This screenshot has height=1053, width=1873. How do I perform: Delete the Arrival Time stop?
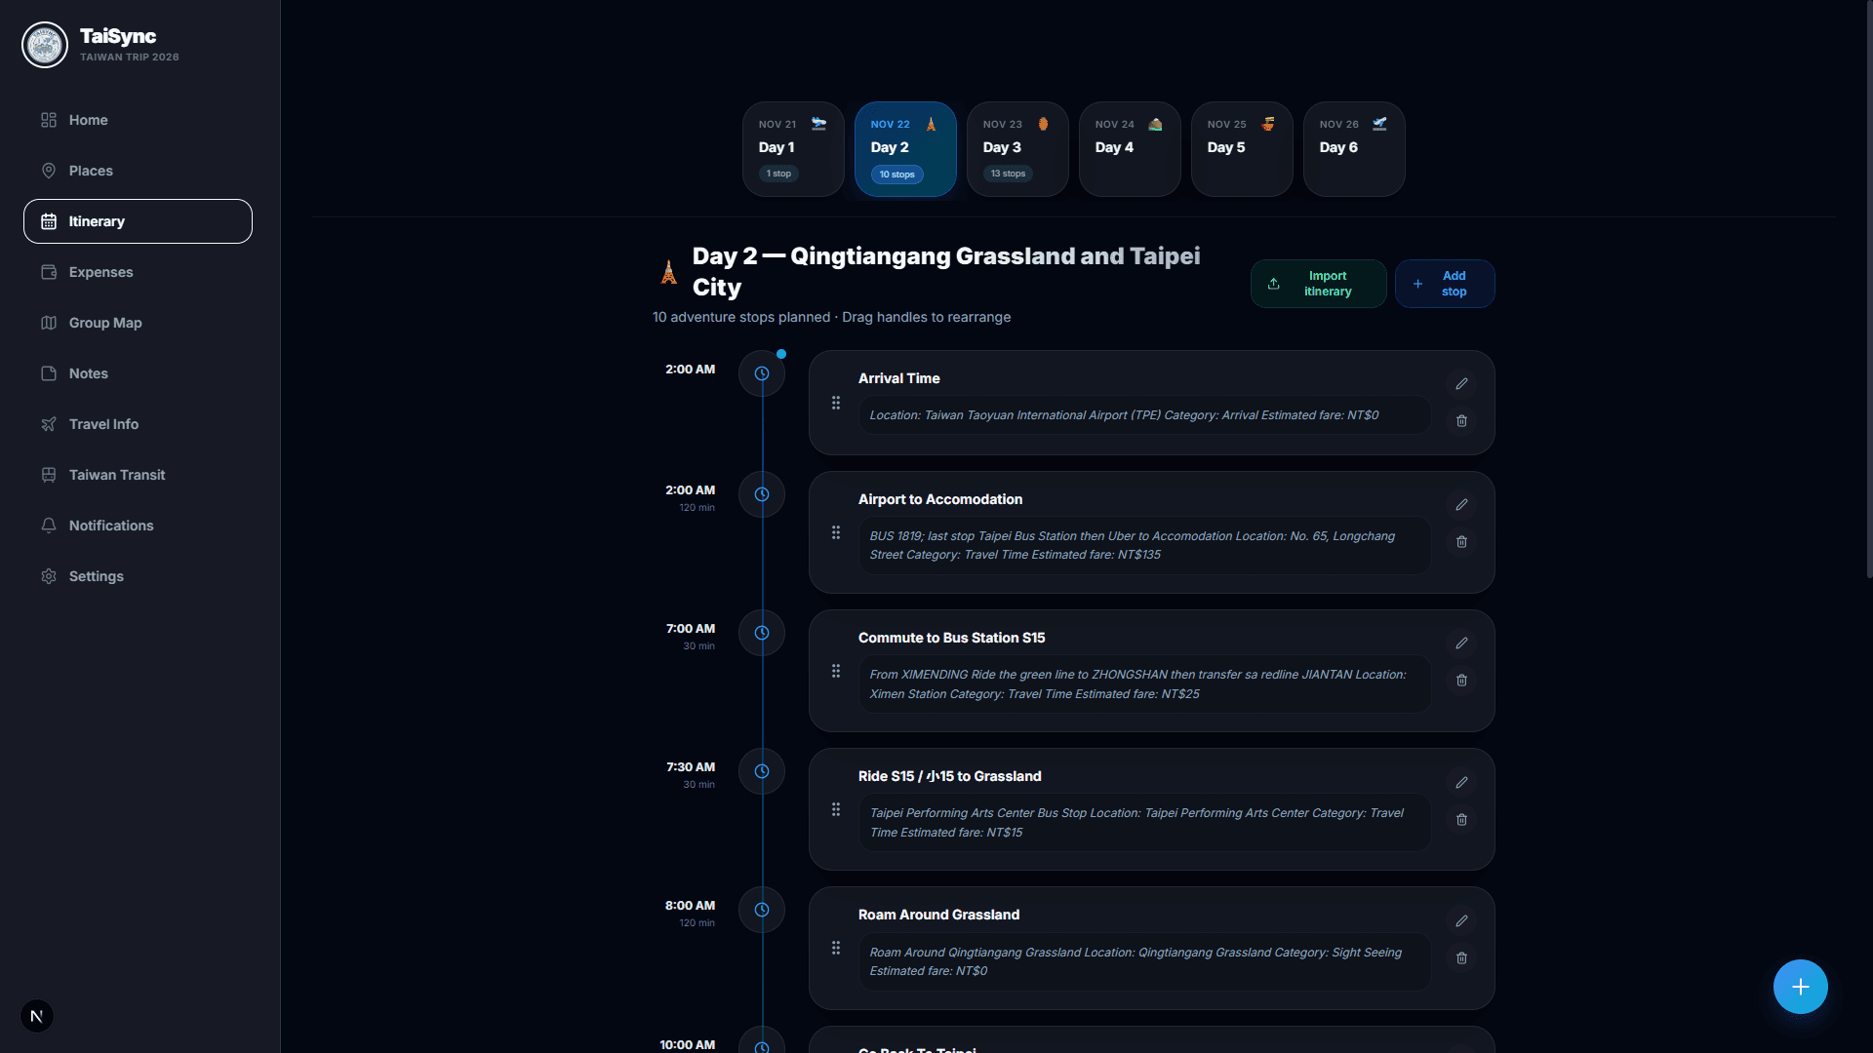point(1461,421)
